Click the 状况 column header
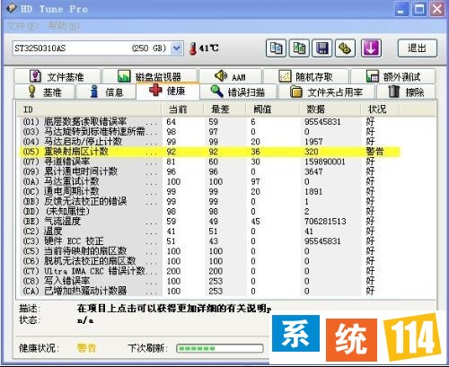 (380, 109)
